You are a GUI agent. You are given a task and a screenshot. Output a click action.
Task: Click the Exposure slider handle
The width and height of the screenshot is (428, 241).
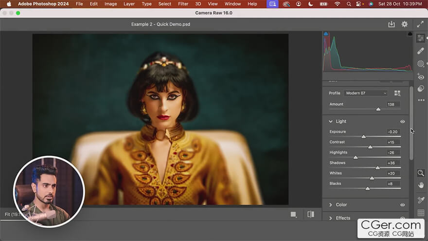coord(363,136)
